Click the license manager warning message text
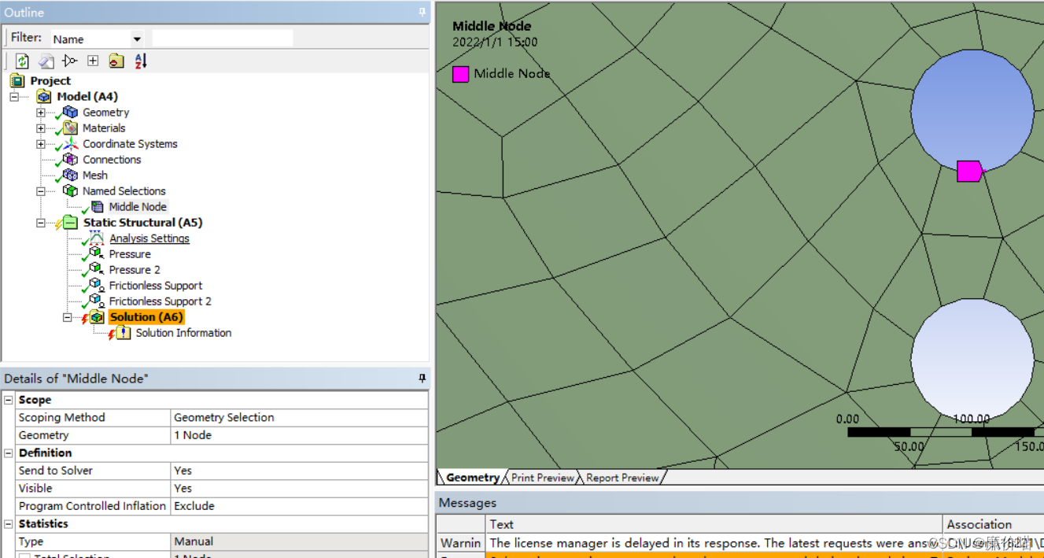1044x558 pixels. tap(714, 543)
